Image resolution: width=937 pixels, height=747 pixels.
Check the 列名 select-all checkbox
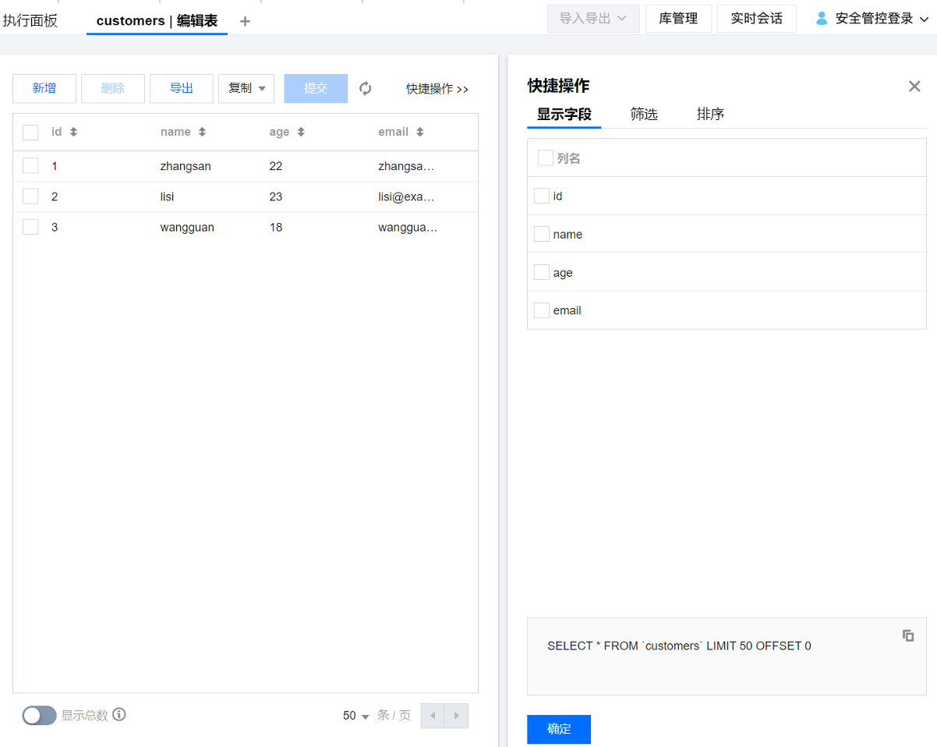pyautogui.click(x=546, y=158)
